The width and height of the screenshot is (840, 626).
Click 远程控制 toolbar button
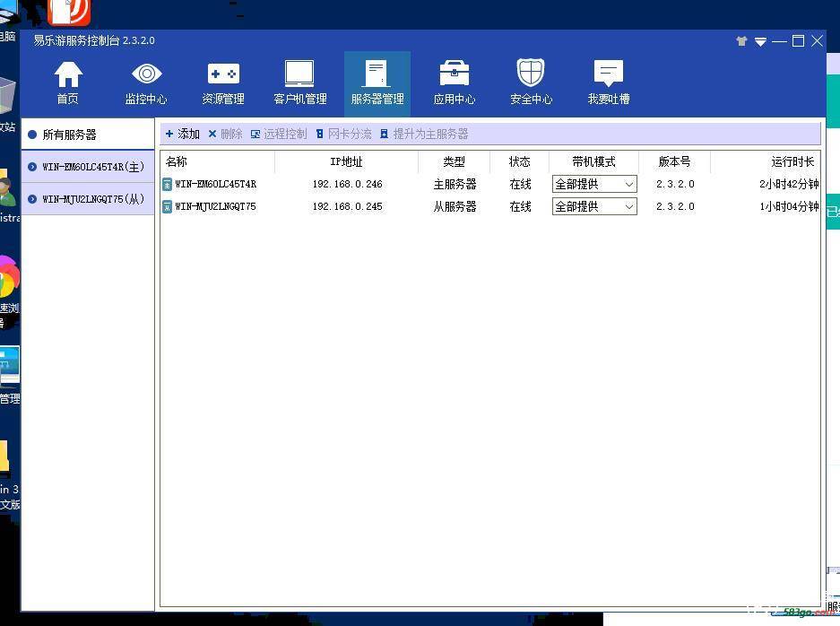pyautogui.click(x=279, y=134)
